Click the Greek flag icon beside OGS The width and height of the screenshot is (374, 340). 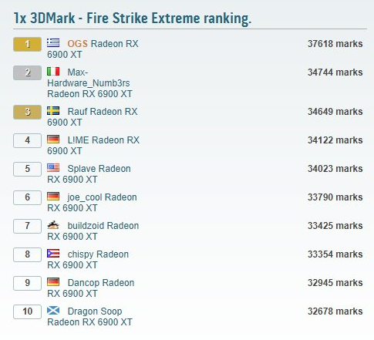(53, 43)
